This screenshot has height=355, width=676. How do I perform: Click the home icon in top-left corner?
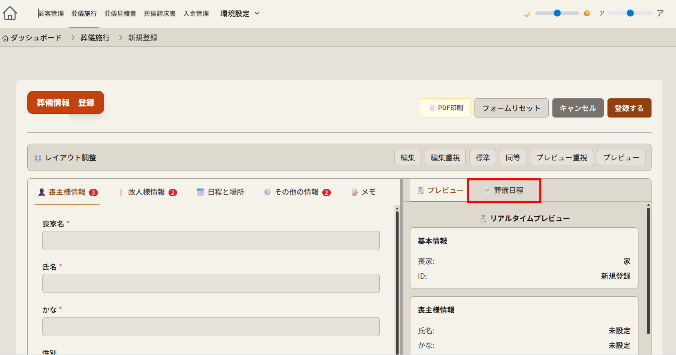coord(10,13)
